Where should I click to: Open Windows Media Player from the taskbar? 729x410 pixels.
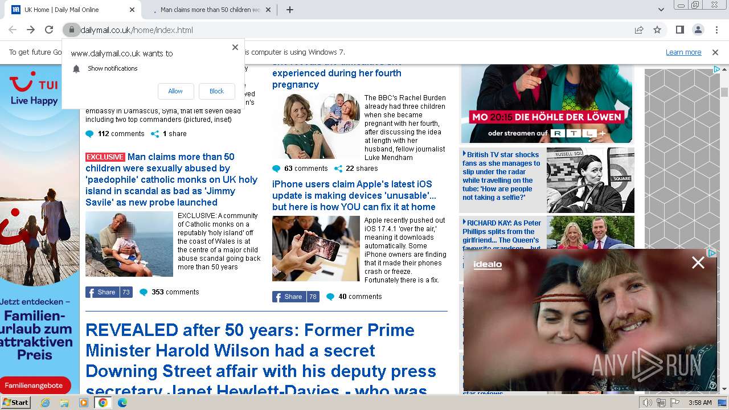pos(84,403)
